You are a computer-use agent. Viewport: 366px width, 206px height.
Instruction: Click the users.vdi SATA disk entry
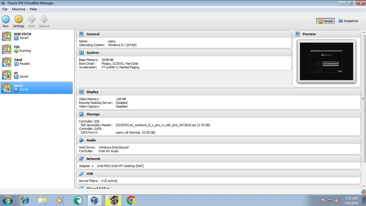tap(135, 132)
